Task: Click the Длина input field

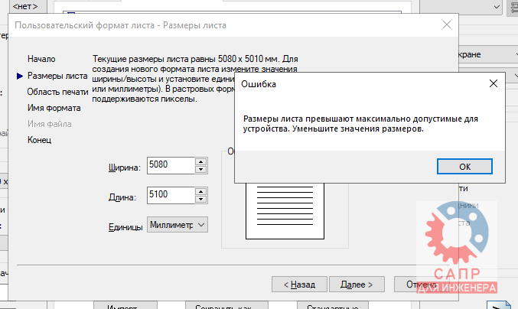Action: pos(171,195)
